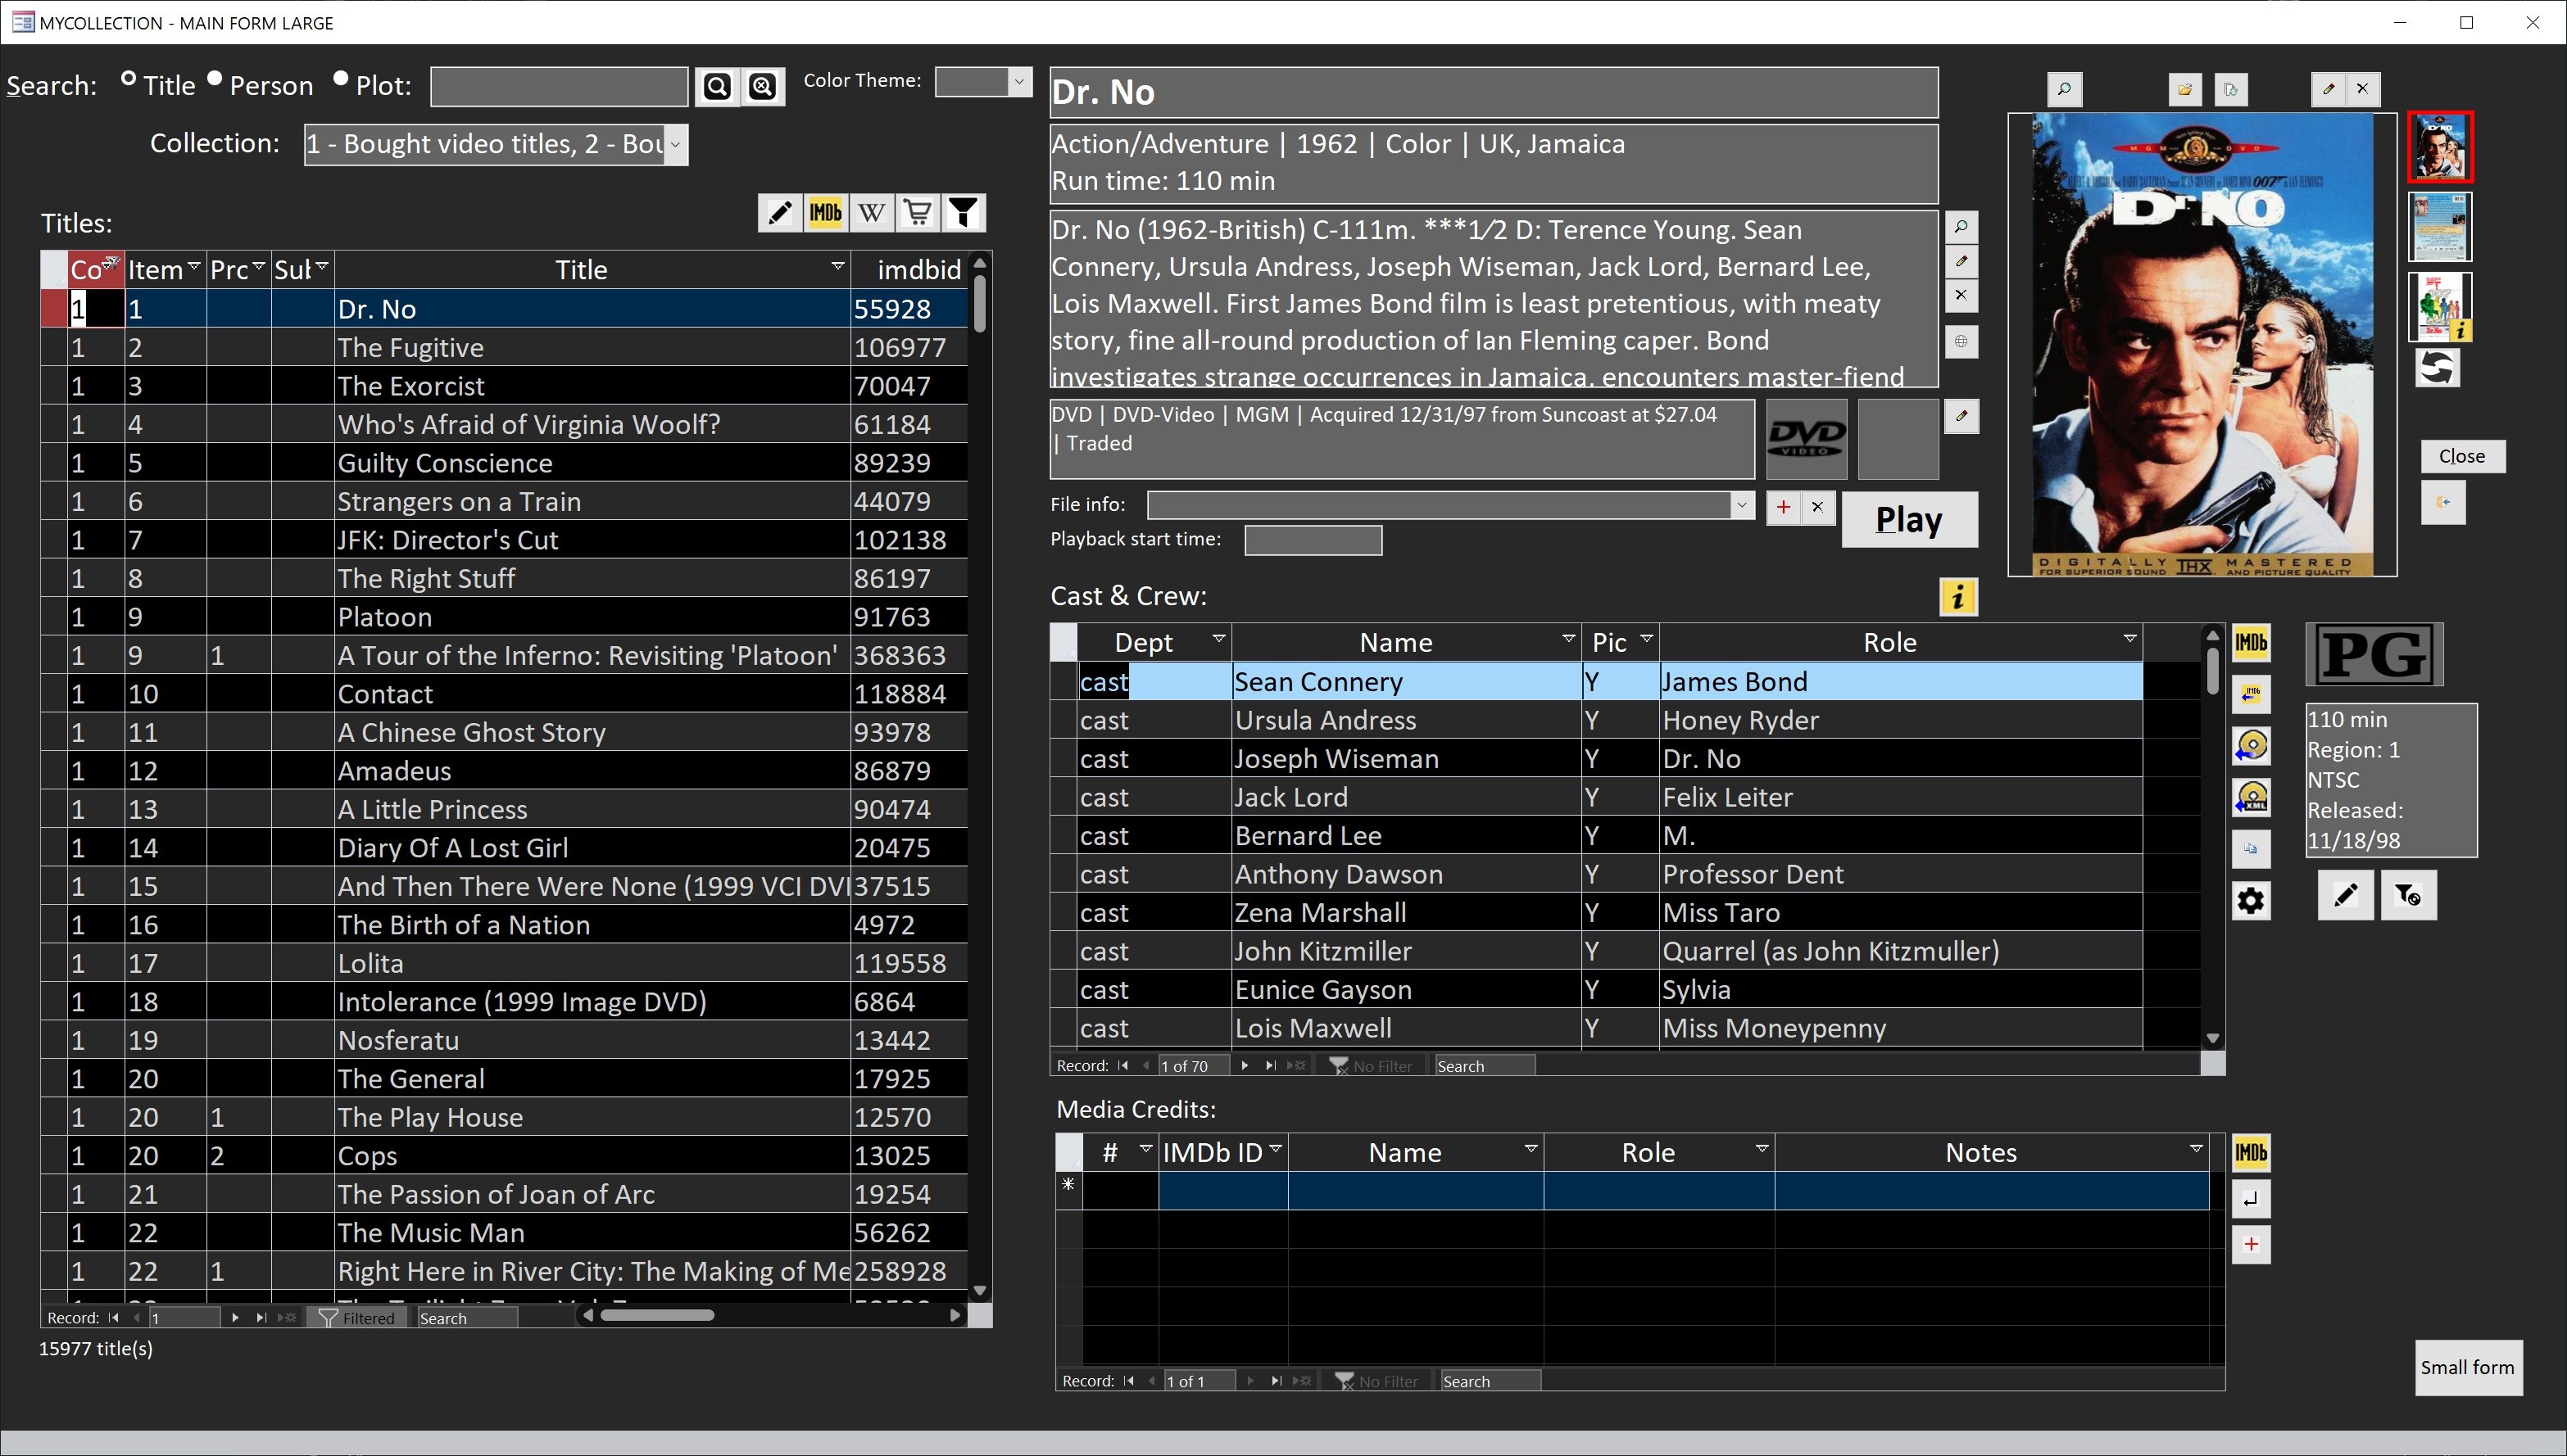2567x1456 pixels.
Task: Open the gear settings icon beside the cast list
Action: 2251,900
